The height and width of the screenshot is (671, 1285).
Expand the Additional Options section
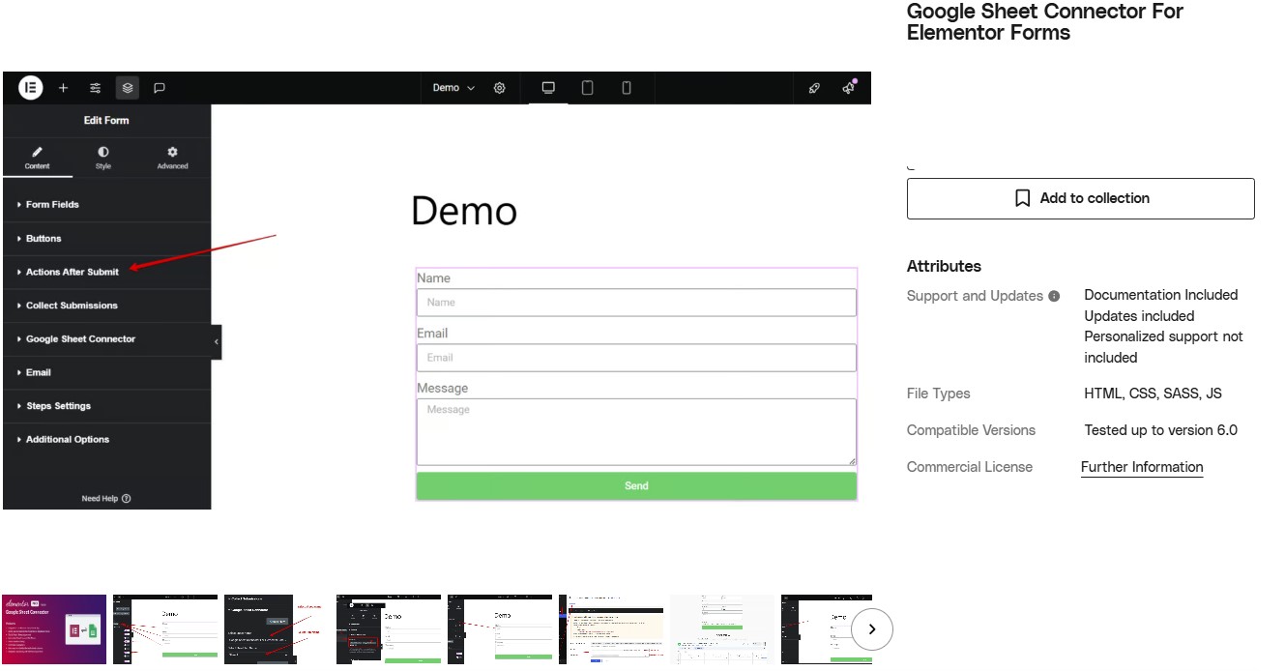[x=106, y=440]
